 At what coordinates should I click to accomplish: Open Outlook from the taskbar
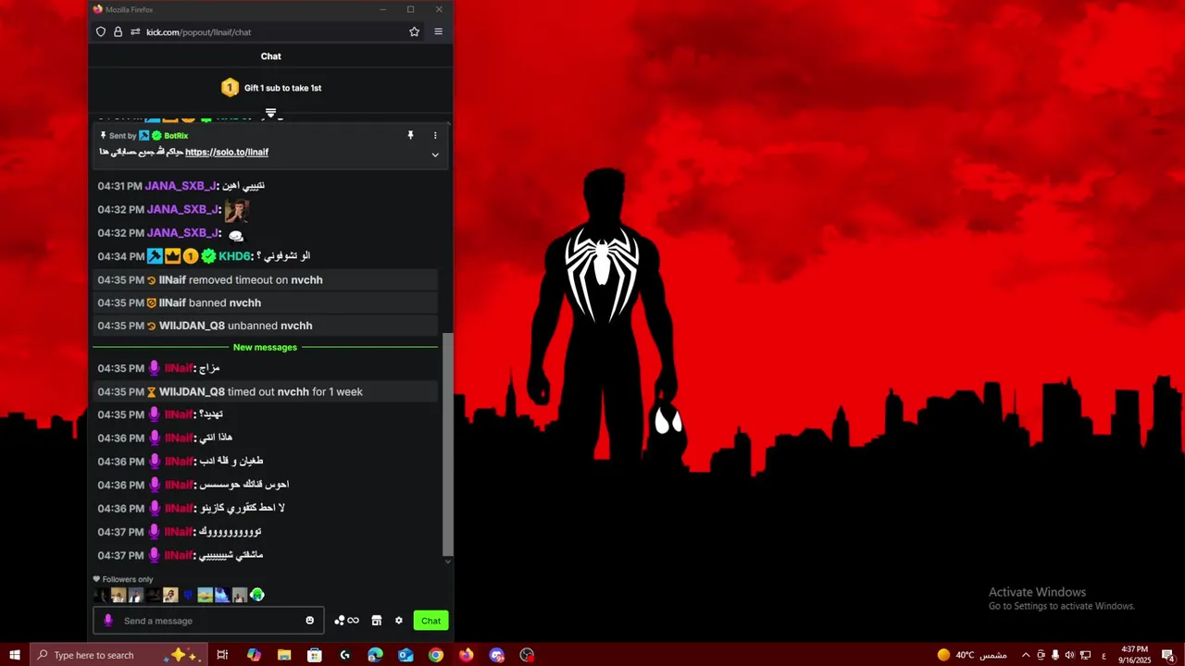[x=405, y=655]
